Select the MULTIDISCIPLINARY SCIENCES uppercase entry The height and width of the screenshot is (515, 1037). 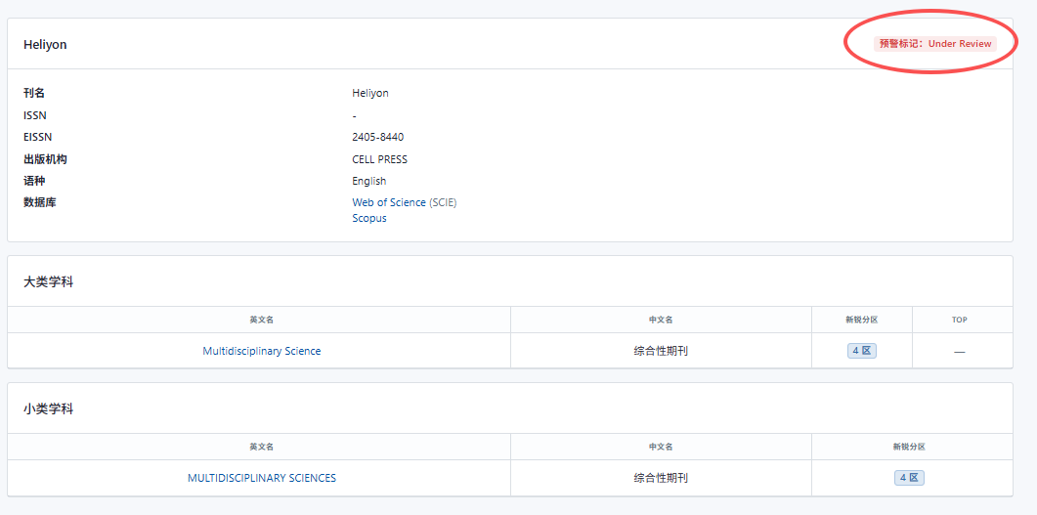[261, 478]
